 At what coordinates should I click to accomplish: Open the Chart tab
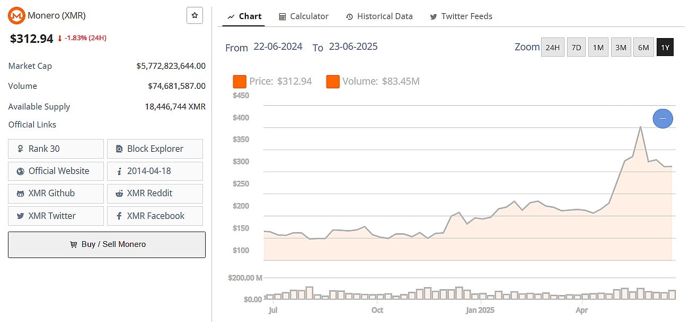pyautogui.click(x=244, y=16)
